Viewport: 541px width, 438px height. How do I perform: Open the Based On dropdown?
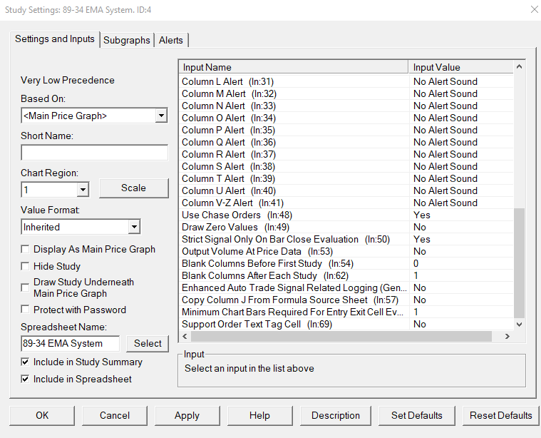click(160, 116)
